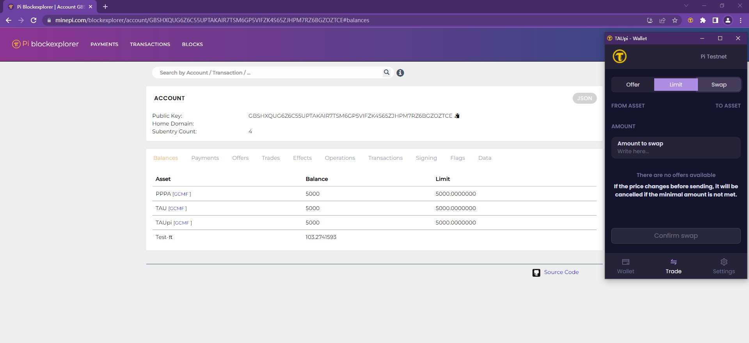
Task: Open the Wallet tab in TAUpi wallet
Action: (x=626, y=266)
